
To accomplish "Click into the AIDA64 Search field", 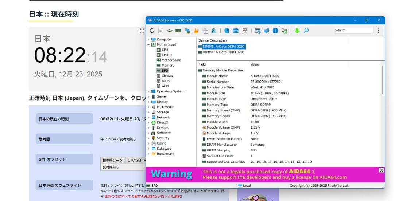I will click(354, 30).
